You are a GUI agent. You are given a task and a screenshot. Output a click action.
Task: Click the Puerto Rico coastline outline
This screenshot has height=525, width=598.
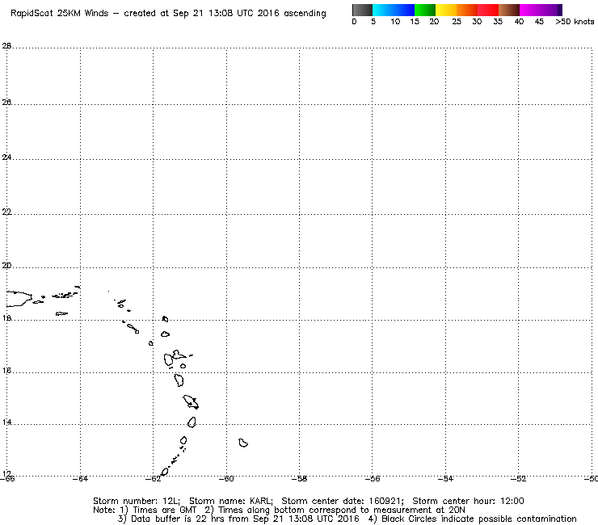pos(19,299)
